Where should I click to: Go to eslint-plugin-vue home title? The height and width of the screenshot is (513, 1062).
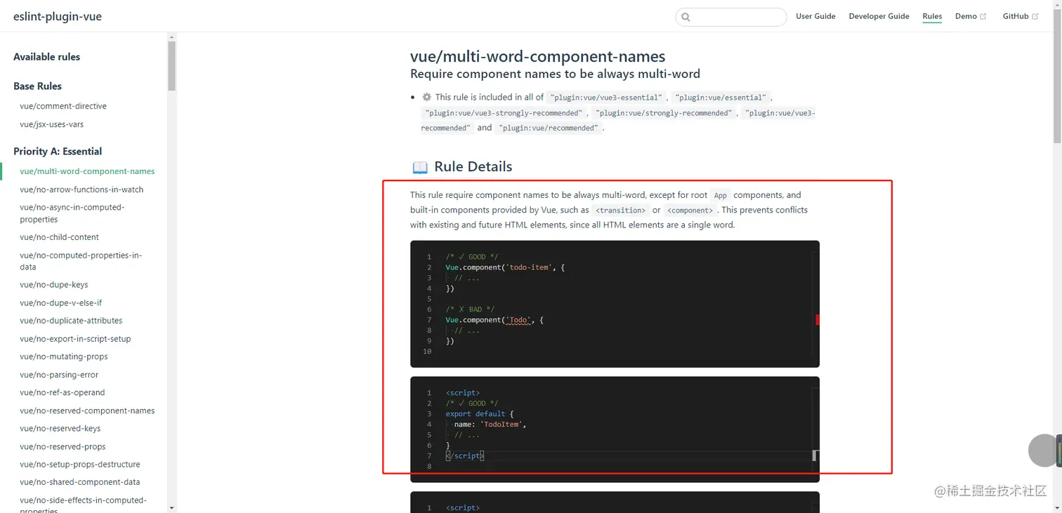click(x=58, y=16)
